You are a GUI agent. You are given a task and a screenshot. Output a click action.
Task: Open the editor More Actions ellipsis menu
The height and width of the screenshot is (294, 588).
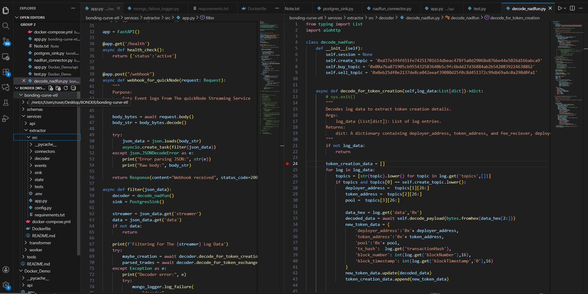click(581, 8)
